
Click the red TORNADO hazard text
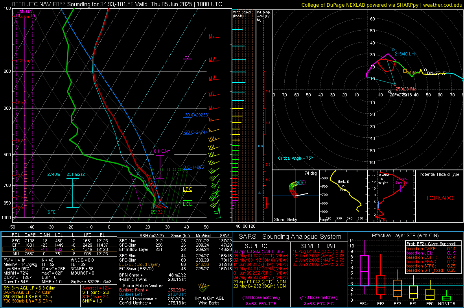[440, 198]
